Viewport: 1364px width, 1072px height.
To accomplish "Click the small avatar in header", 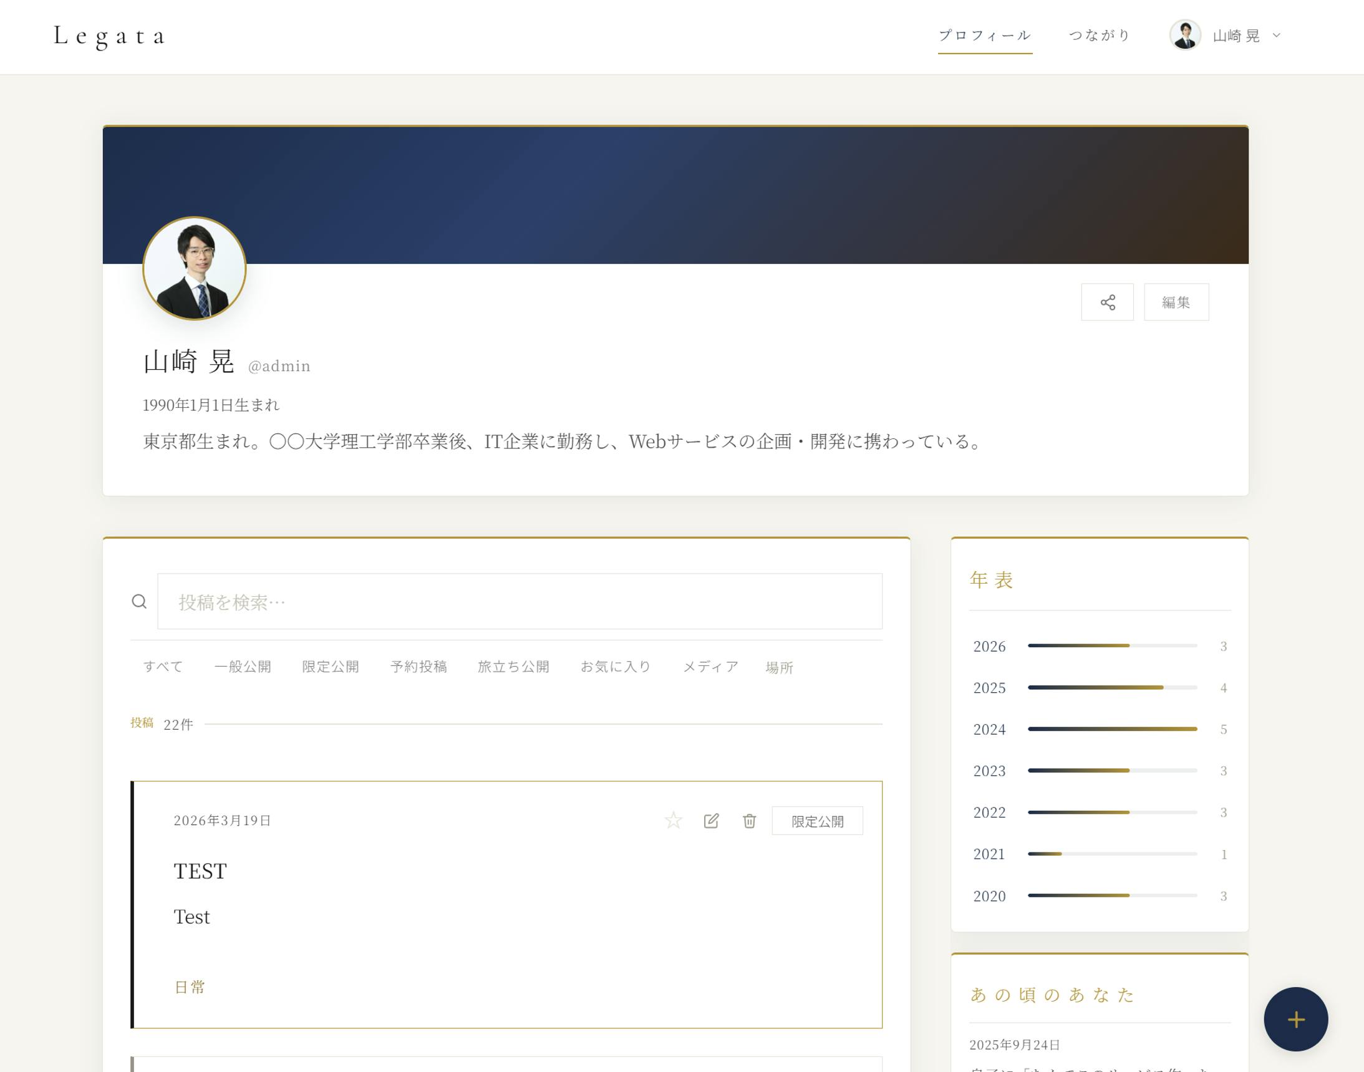I will tap(1184, 35).
